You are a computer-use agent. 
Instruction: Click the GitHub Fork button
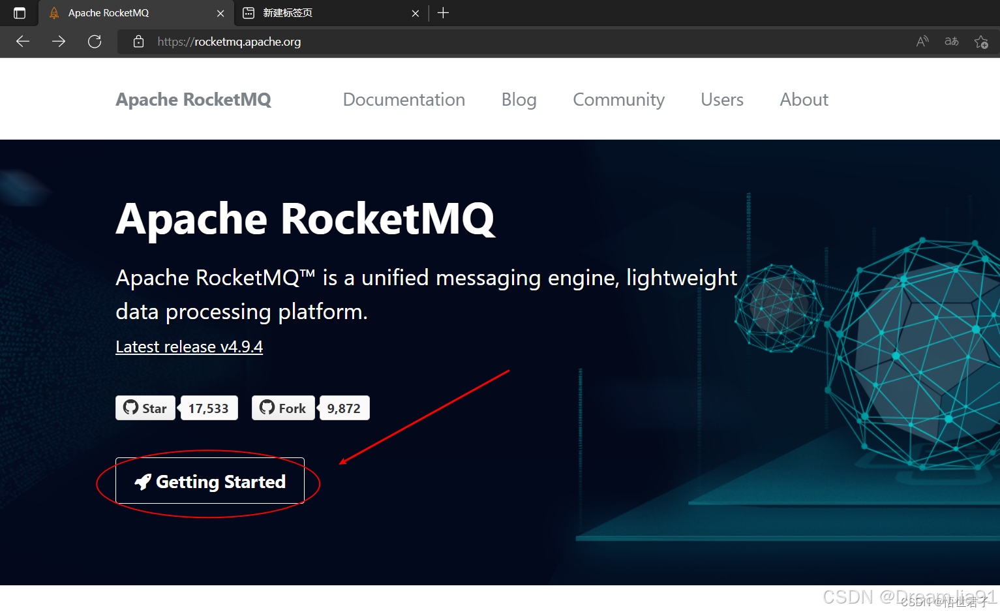(283, 408)
